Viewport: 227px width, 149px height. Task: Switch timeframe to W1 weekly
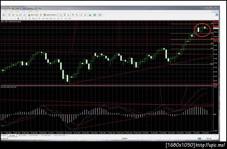[x=66, y=19]
